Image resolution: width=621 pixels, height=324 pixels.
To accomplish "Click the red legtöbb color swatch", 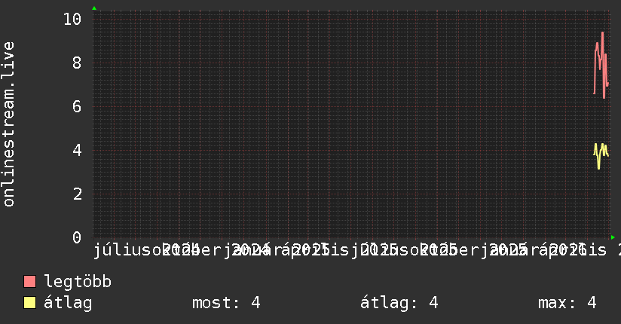I will tap(29, 282).
